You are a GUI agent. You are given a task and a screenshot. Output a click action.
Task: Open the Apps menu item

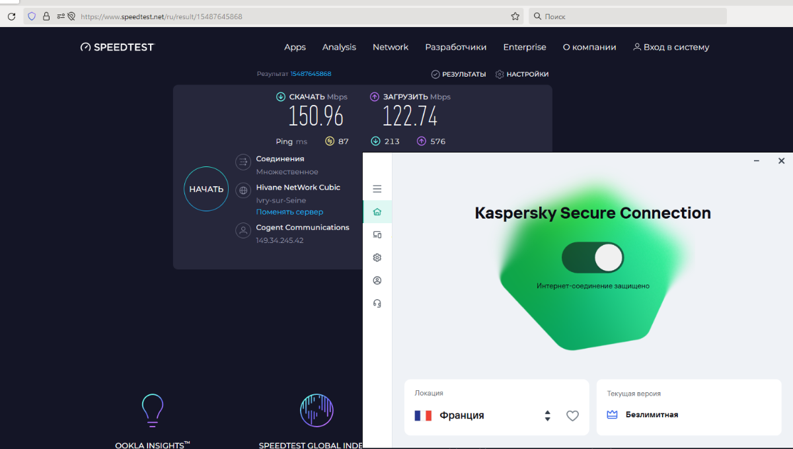tap(295, 47)
